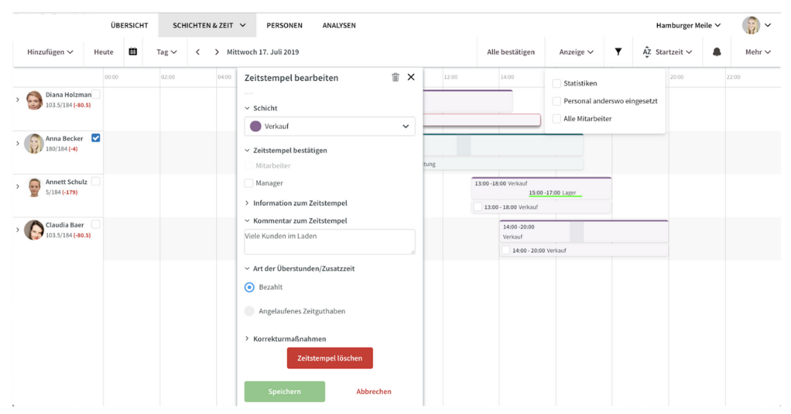Click the A-Z sort icon by Startzeit
791x414 pixels.
click(647, 51)
